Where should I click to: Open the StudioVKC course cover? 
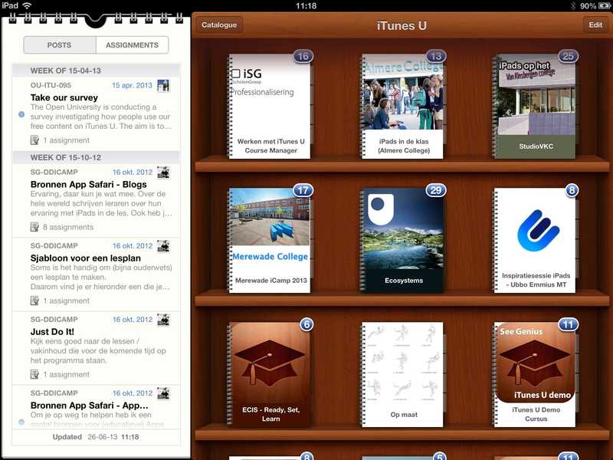(535, 106)
